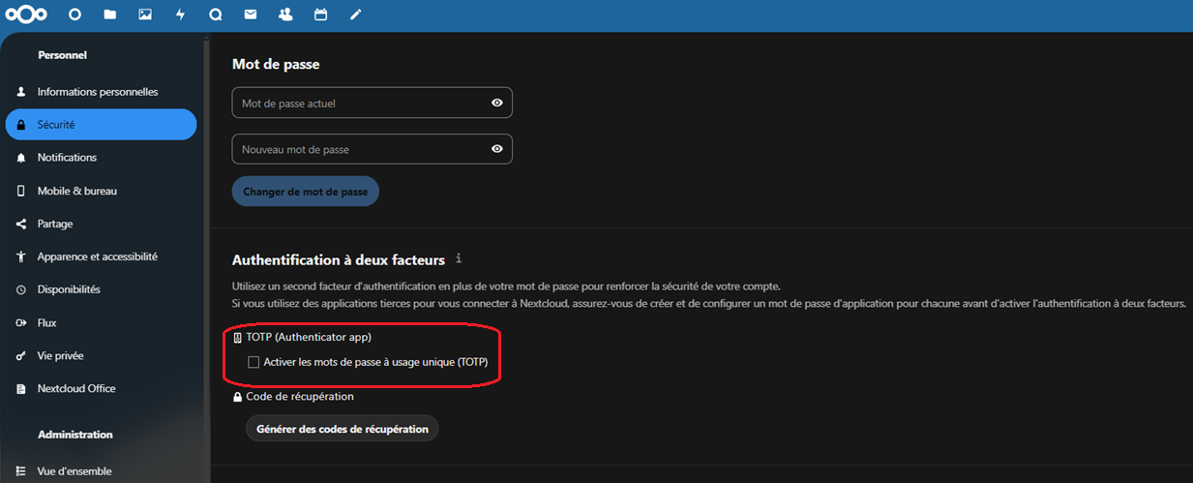Click the bell icon beside Notifications
Image resolution: width=1193 pixels, height=483 pixels.
[21, 158]
